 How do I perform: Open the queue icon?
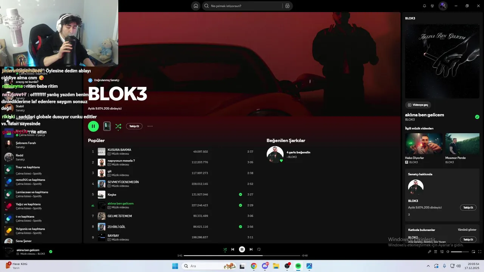coord(436,252)
